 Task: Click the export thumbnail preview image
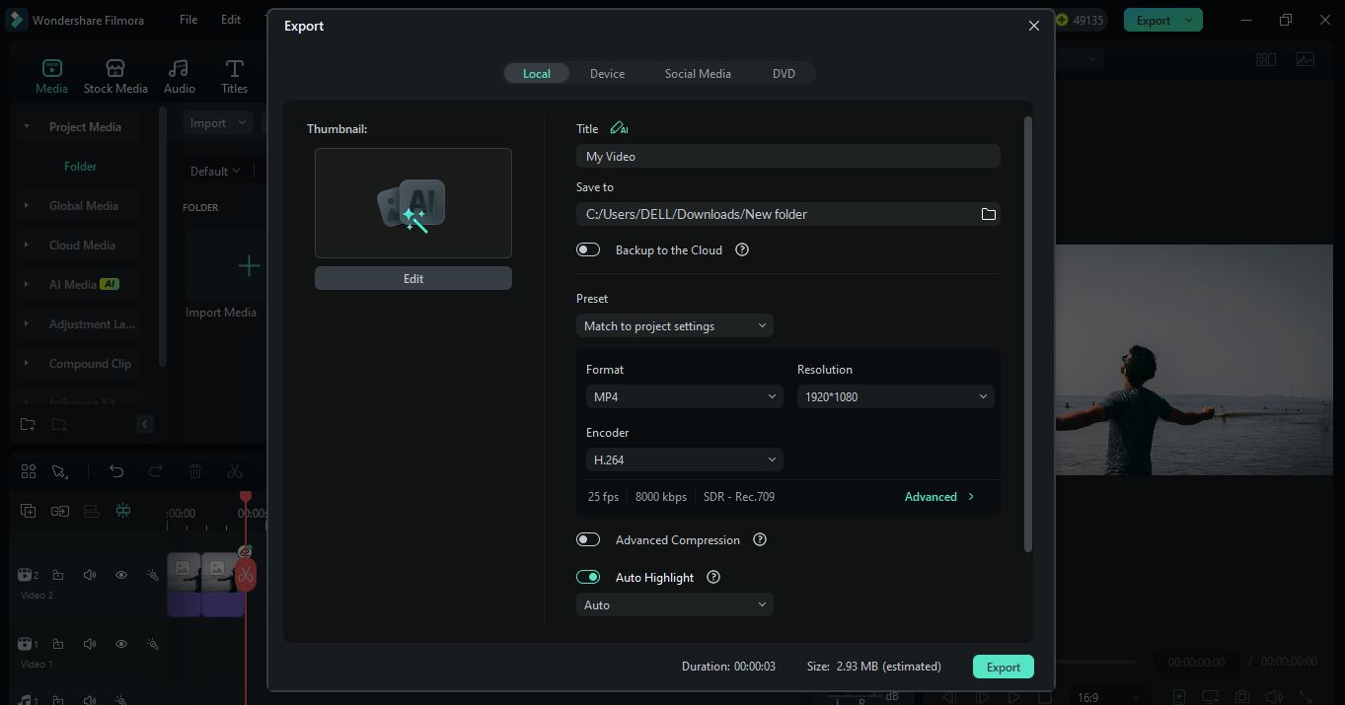point(413,203)
